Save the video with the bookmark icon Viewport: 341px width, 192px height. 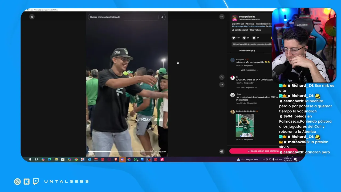[x=254, y=38]
